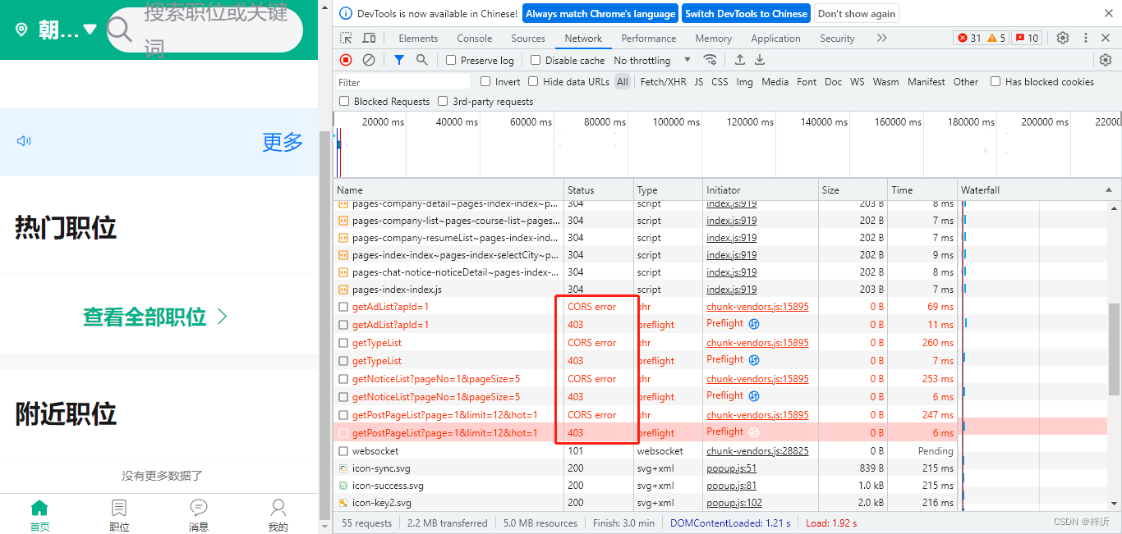
Task: Open the network conditions wifi icon
Action: pyautogui.click(x=710, y=60)
